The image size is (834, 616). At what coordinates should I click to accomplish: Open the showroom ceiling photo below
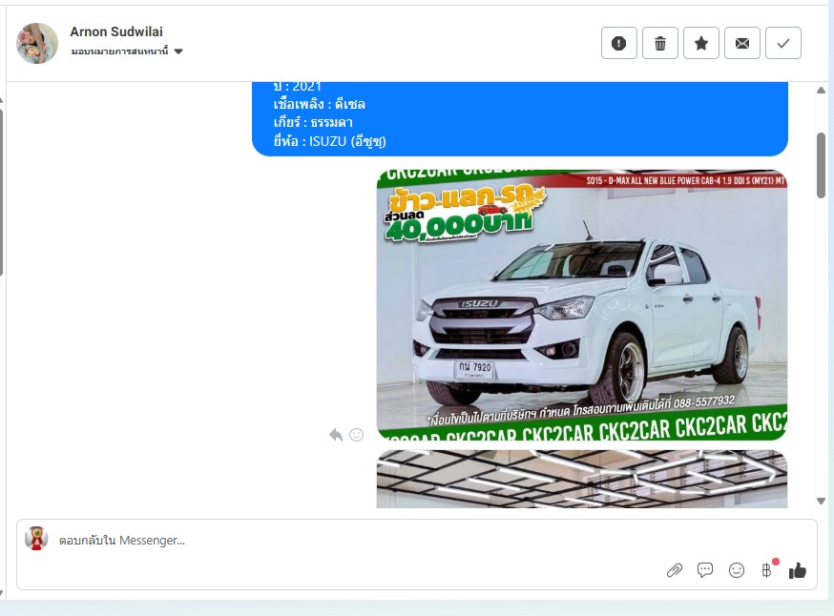(x=582, y=479)
